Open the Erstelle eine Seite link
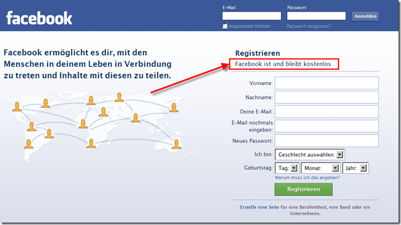401x225 pixels. (259, 207)
